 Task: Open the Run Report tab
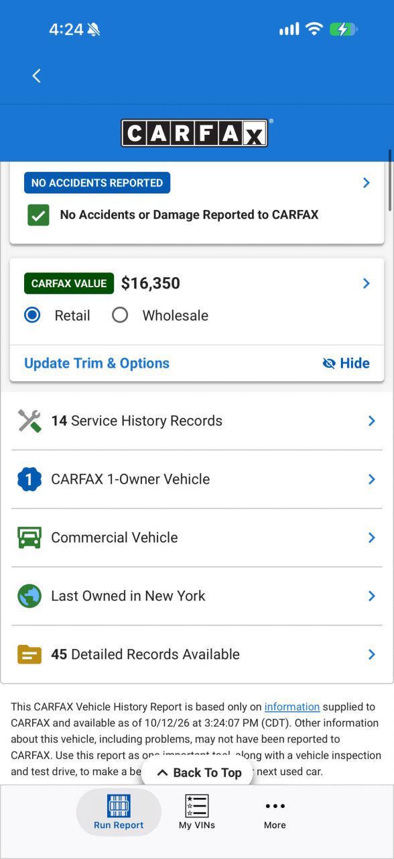pyautogui.click(x=119, y=812)
